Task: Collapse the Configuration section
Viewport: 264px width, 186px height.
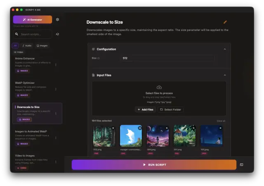Action: [225, 49]
